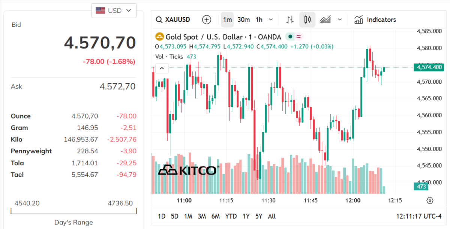Switch to the 1h timeframe
The width and height of the screenshot is (450, 229).
pyautogui.click(x=259, y=20)
